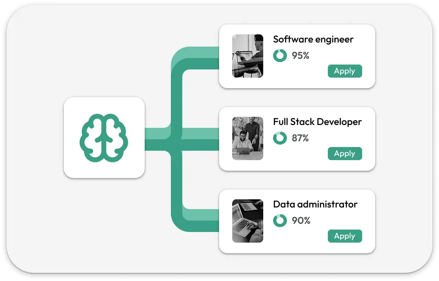Click the 95% match score text
The width and height of the screenshot is (439, 281).
tap(300, 56)
